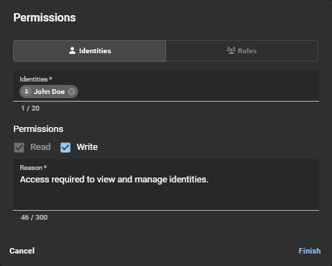Viewport: 332px width, 266px height.
Task: Click the group icon on Roles tab
Action: tap(231, 50)
